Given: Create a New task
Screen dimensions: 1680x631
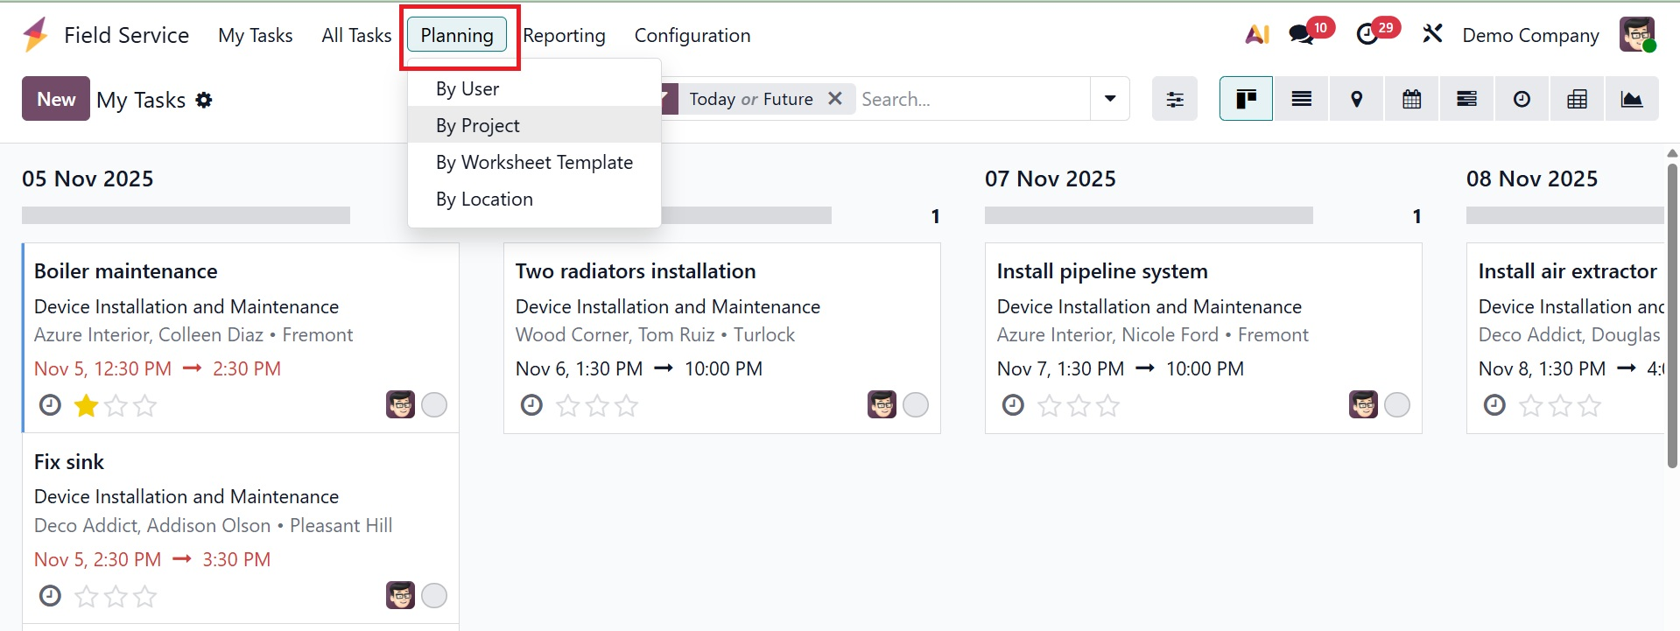Looking at the screenshot, I should [56, 99].
